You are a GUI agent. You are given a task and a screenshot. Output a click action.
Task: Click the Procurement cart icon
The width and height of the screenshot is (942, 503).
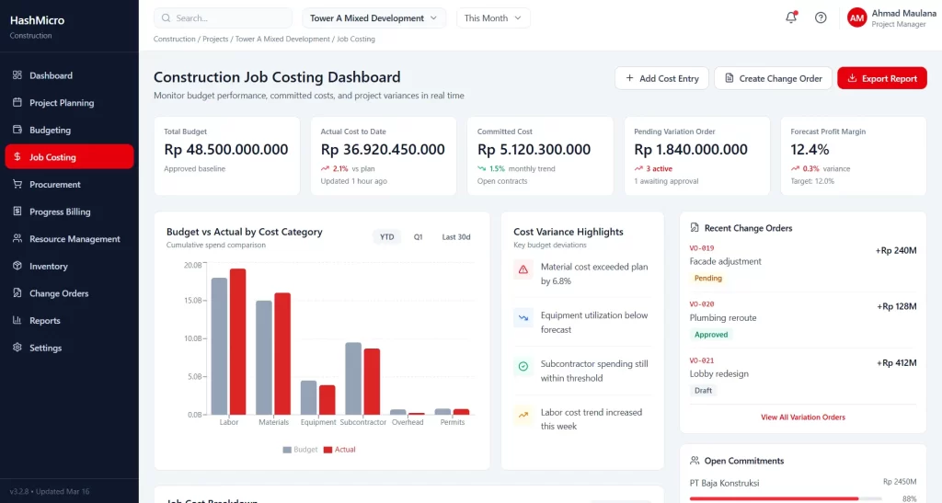(x=17, y=184)
